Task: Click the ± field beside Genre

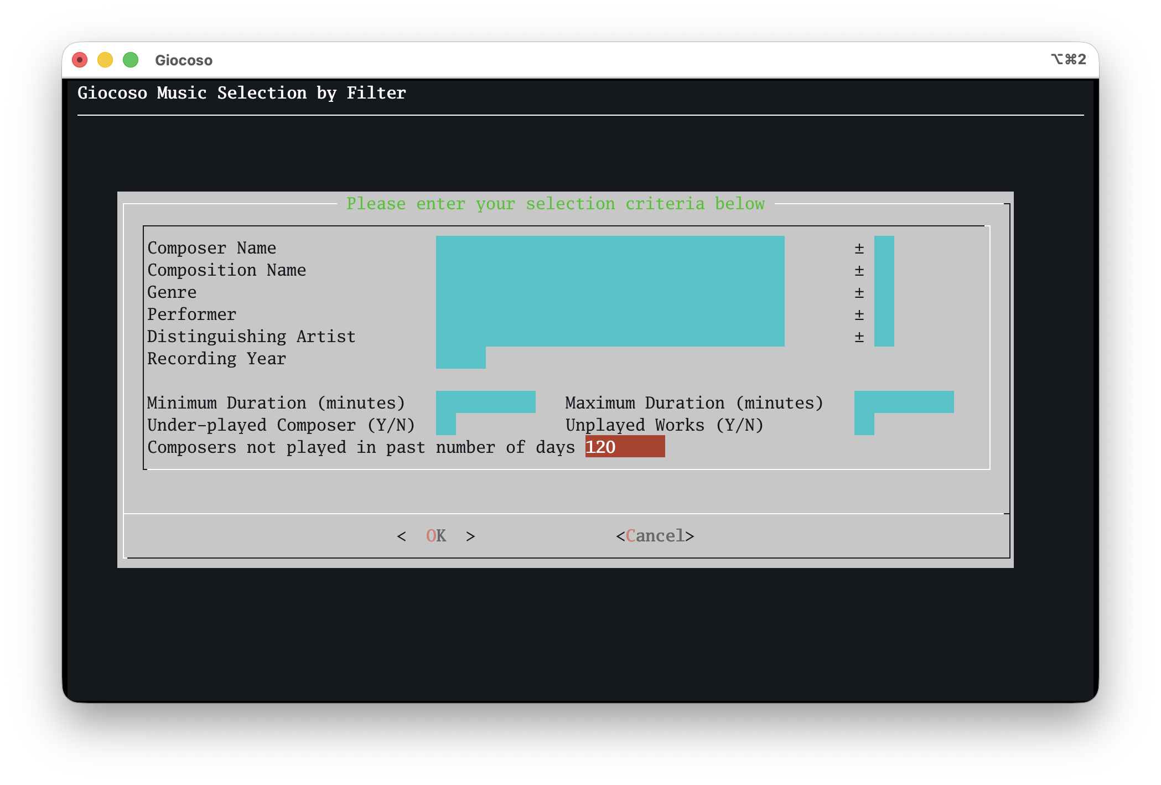Action: (x=884, y=292)
